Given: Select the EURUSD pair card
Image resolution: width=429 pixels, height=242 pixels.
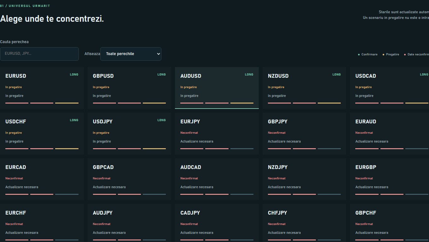Looking at the screenshot, I should point(42,88).
